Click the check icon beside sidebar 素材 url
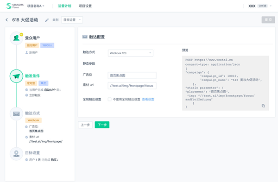The image size is (278, 182). coord(26,137)
